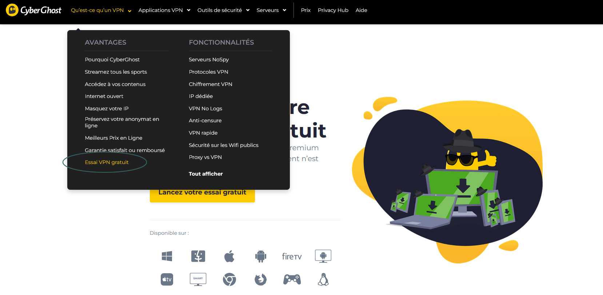Open Garantie satisfait ou remboursé
The image size is (603, 295).
click(125, 150)
